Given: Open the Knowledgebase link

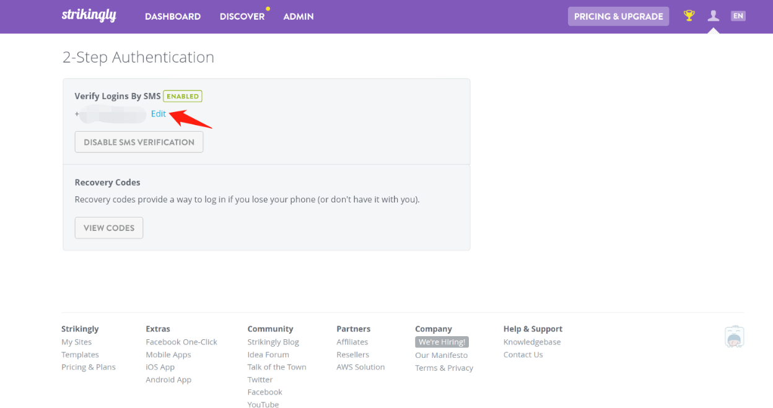Looking at the screenshot, I should pos(532,342).
